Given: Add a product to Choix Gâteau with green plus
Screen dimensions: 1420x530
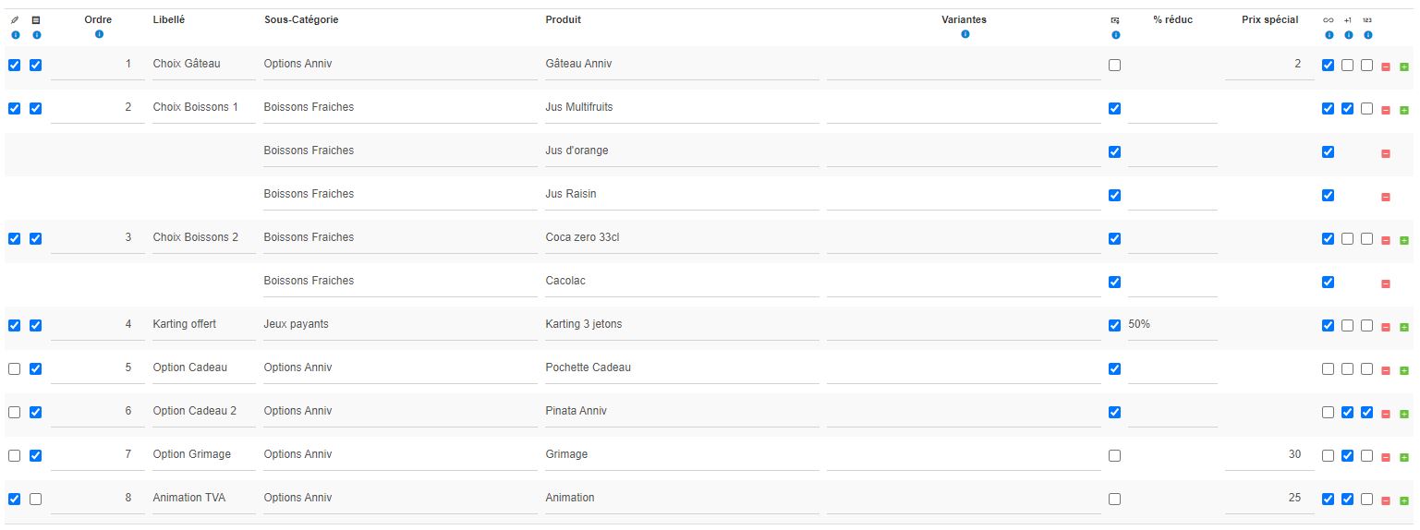Looking at the screenshot, I should click(1404, 66).
